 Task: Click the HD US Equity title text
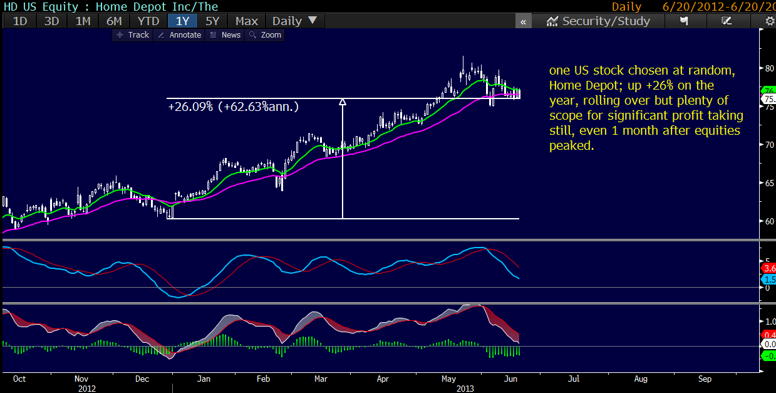tap(110, 6)
